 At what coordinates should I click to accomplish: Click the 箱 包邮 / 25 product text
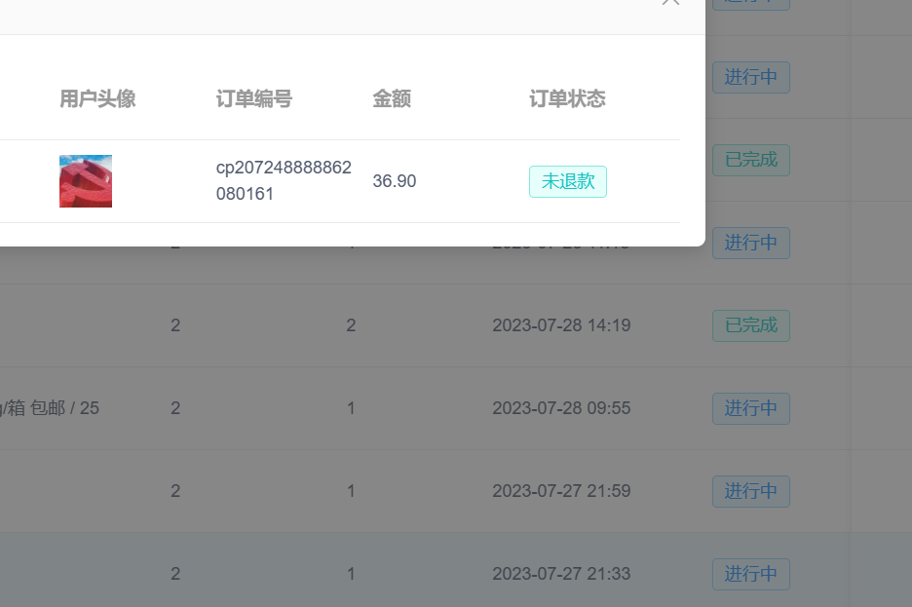click(52, 408)
